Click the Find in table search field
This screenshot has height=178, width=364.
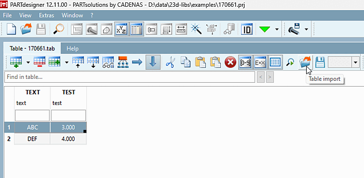tap(130, 77)
